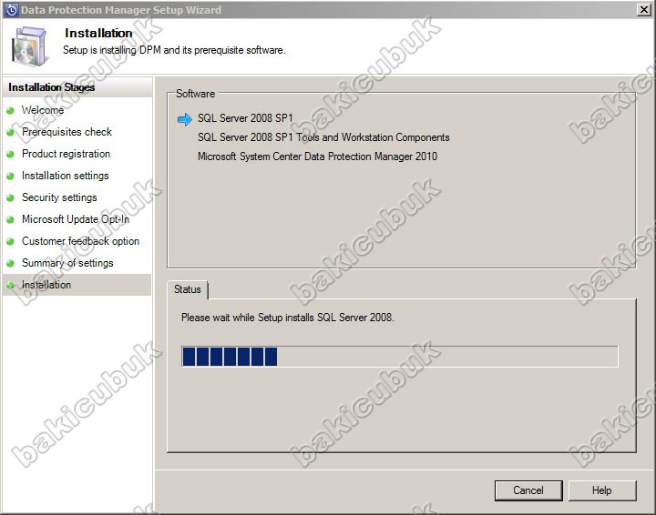Select the Microsoft Update Opt-In stage
This screenshot has width=656, height=515.
(x=76, y=219)
